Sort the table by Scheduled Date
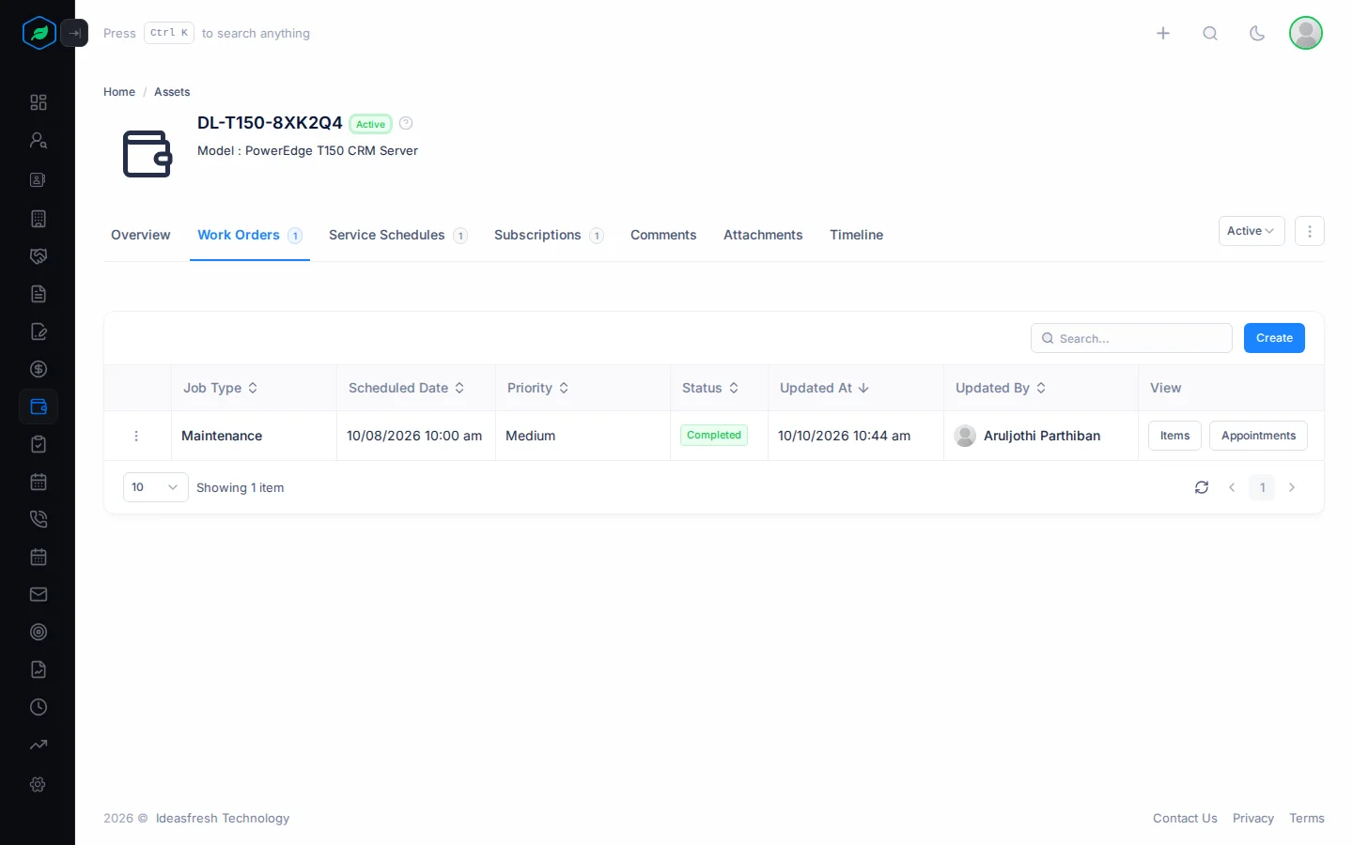 (407, 388)
